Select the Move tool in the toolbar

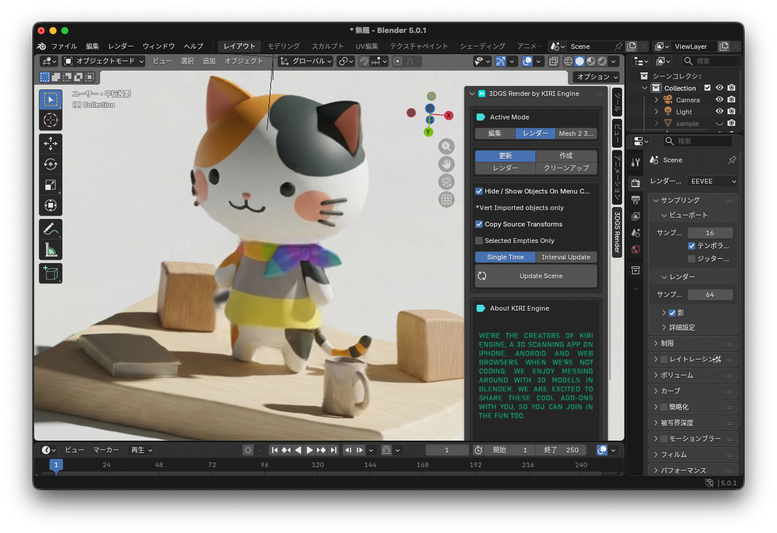(51, 143)
